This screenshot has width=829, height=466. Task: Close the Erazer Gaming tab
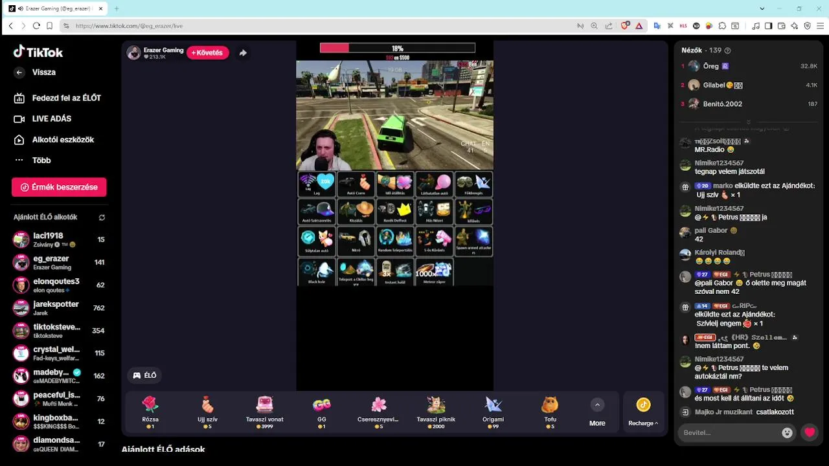point(100,8)
